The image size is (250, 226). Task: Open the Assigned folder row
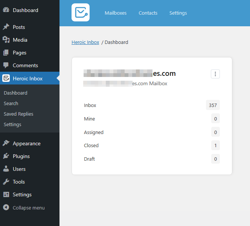[152, 132]
